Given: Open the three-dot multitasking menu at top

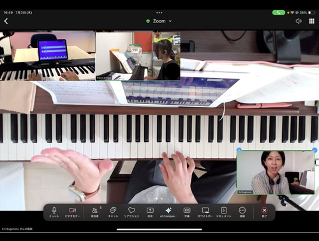Looking at the screenshot, I should point(159,13).
